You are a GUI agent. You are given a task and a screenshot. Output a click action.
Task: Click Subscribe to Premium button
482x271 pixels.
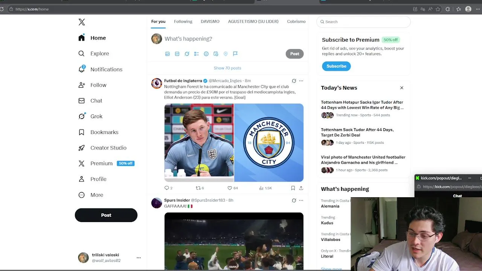(336, 66)
